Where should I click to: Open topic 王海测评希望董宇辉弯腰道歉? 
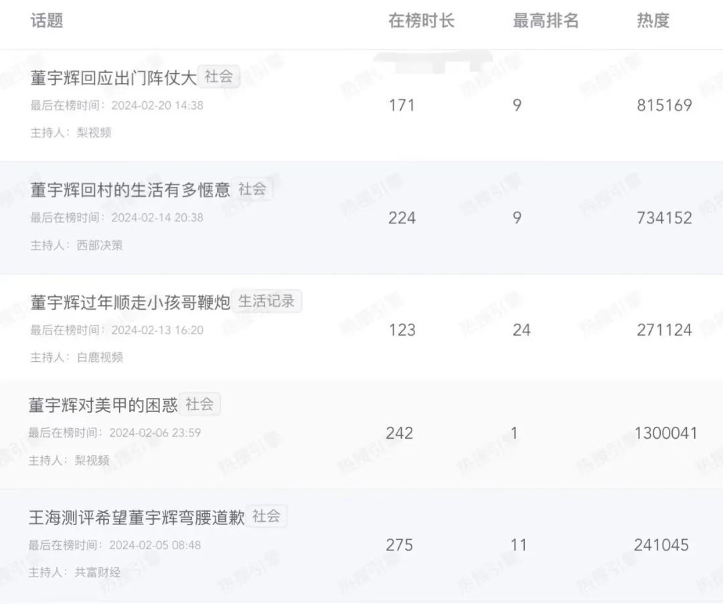point(137,518)
